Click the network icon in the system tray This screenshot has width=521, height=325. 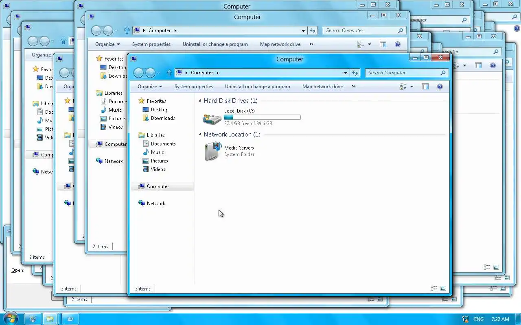tap(466, 319)
